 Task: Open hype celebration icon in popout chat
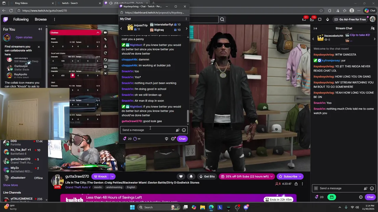click(177, 130)
